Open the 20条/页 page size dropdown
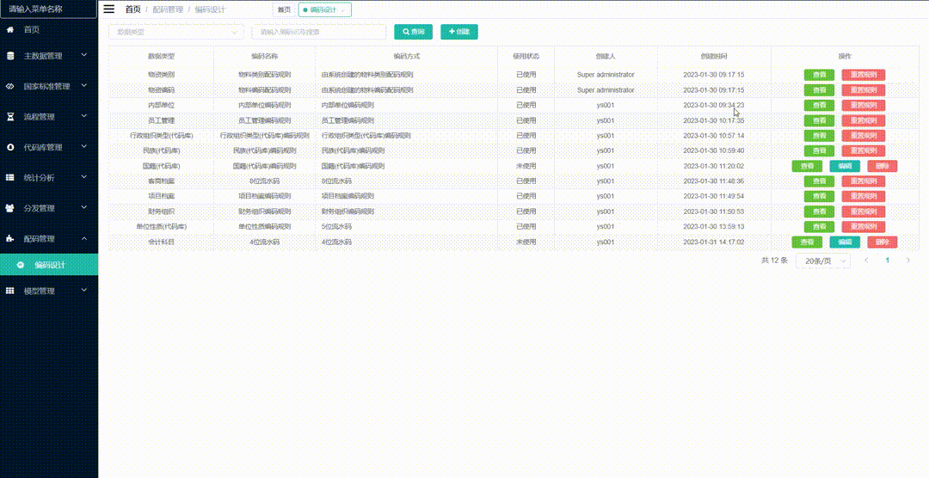Screen dimensions: 929x478 coord(821,260)
